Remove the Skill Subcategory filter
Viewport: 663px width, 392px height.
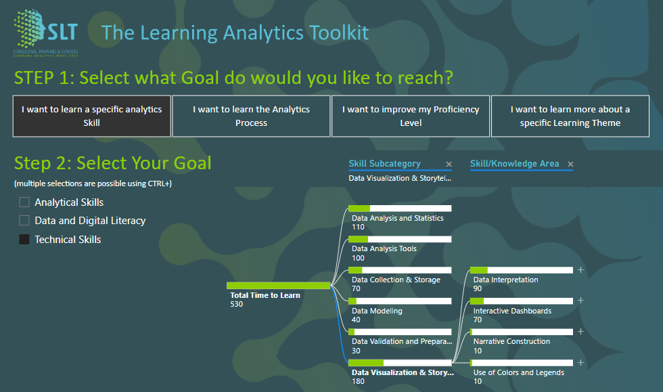pyautogui.click(x=448, y=164)
